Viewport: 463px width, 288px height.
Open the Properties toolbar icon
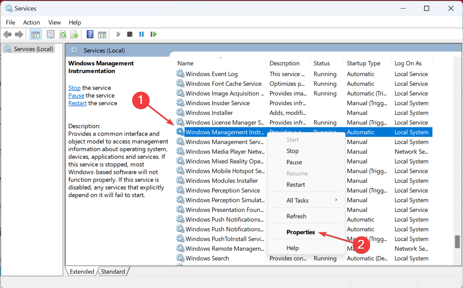[51, 34]
